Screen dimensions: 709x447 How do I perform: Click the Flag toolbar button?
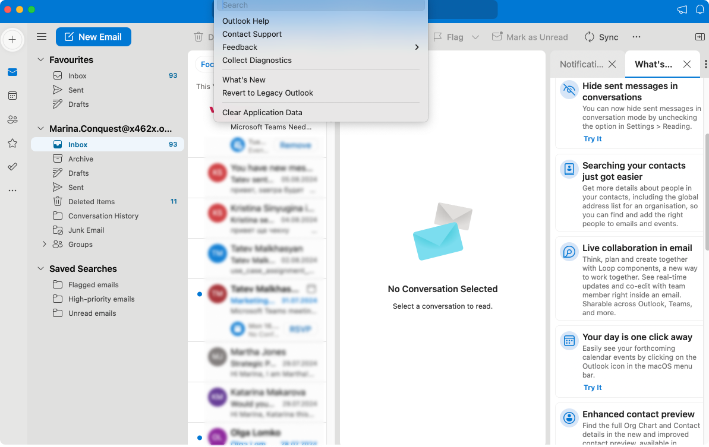(x=449, y=37)
